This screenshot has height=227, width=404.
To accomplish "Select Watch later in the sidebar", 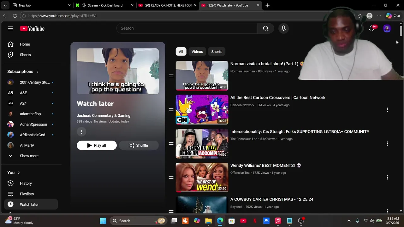I will click(x=31, y=204).
